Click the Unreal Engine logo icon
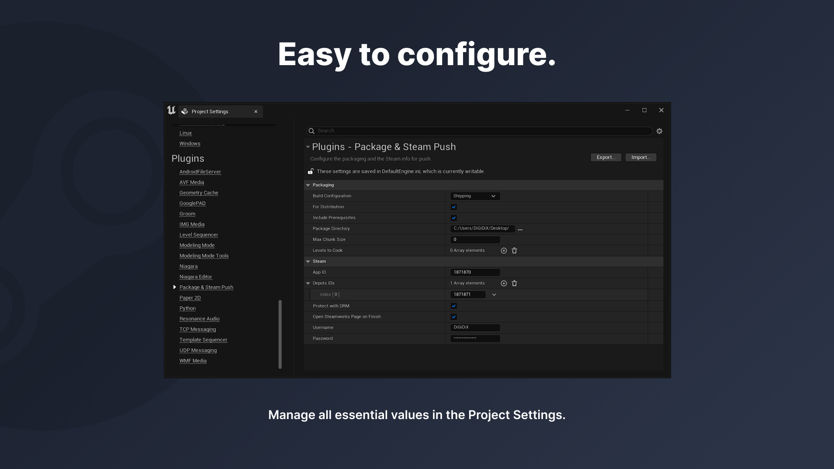The width and height of the screenshot is (834, 469). [172, 111]
